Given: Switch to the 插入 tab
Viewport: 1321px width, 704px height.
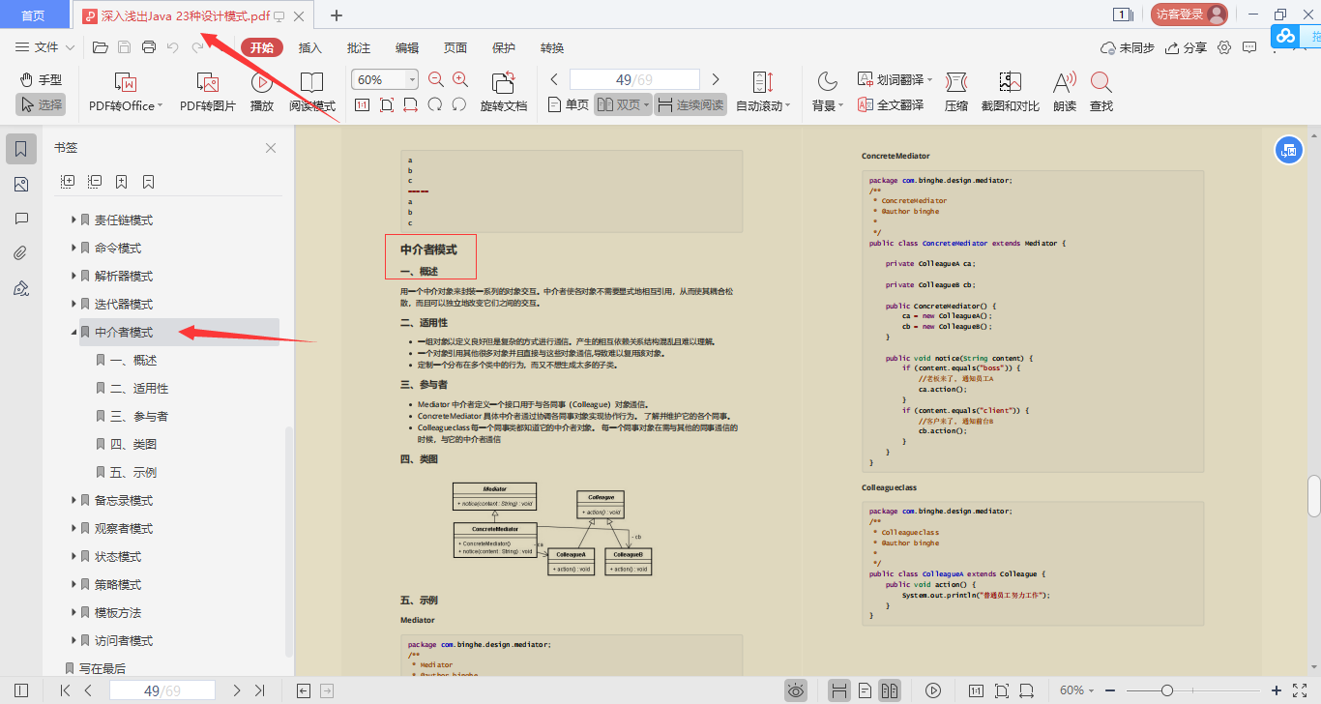Looking at the screenshot, I should pyautogui.click(x=310, y=47).
